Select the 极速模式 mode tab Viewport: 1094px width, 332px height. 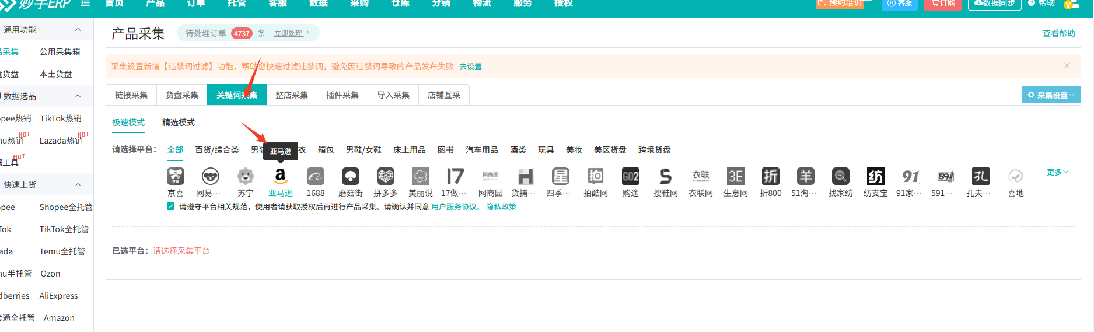128,123
